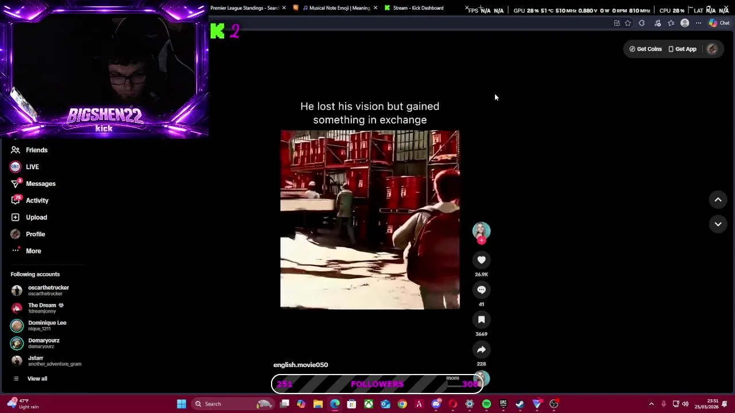Open Epic Games Launcher from taskbar
This screenshot has height=413, width=735.
(503, 404)
